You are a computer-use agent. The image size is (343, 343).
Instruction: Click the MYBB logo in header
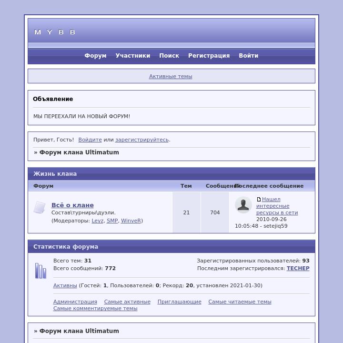click(55, 32)
